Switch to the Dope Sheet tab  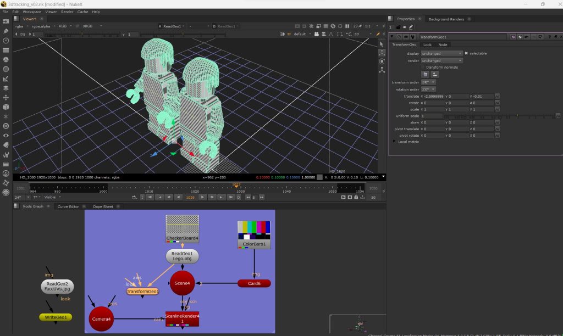tap(103, 206)
